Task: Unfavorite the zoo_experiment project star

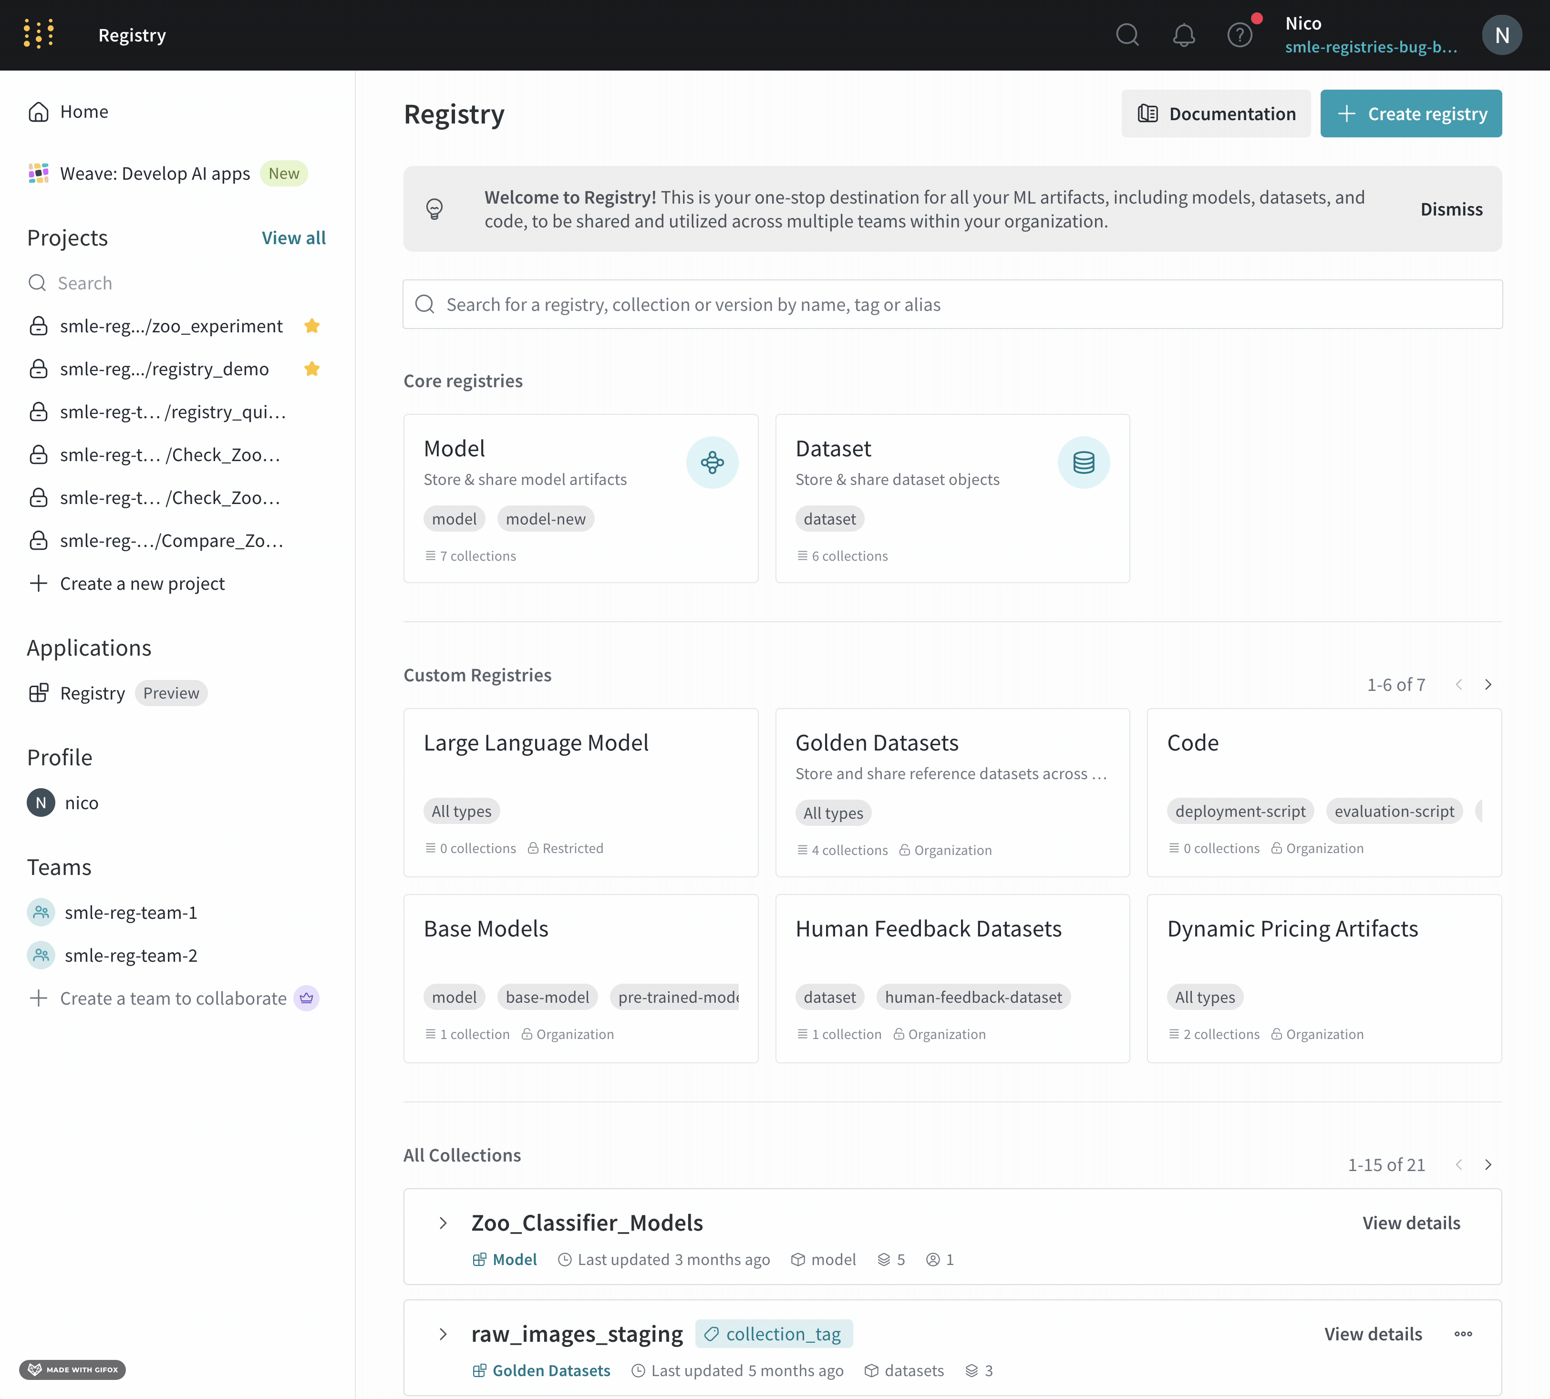Action: coord(311,326)
